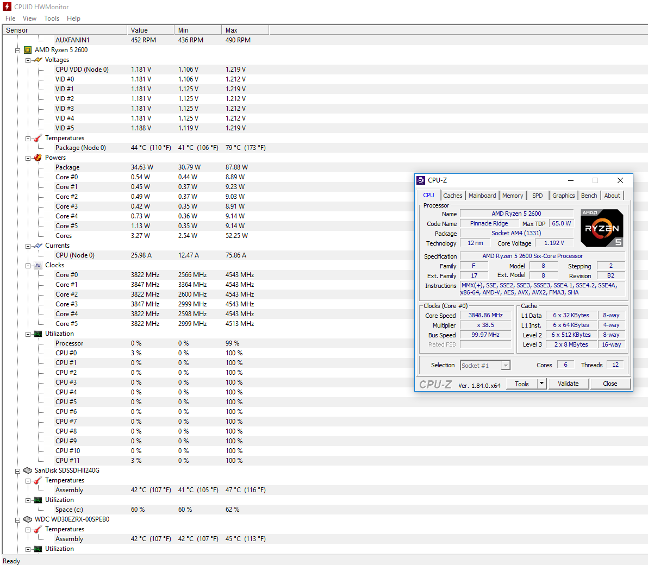This screenshot has height=565, width=648.
Task: Click the Instructions text box in CPU-Z
Action: pyautogui.click(x=543, y=288)
